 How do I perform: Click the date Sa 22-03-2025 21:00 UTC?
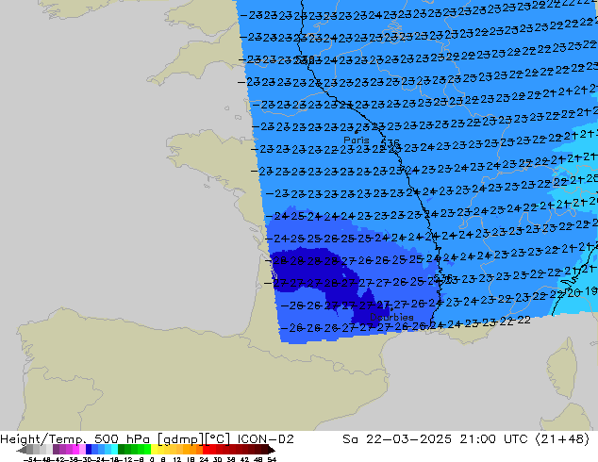435,439
